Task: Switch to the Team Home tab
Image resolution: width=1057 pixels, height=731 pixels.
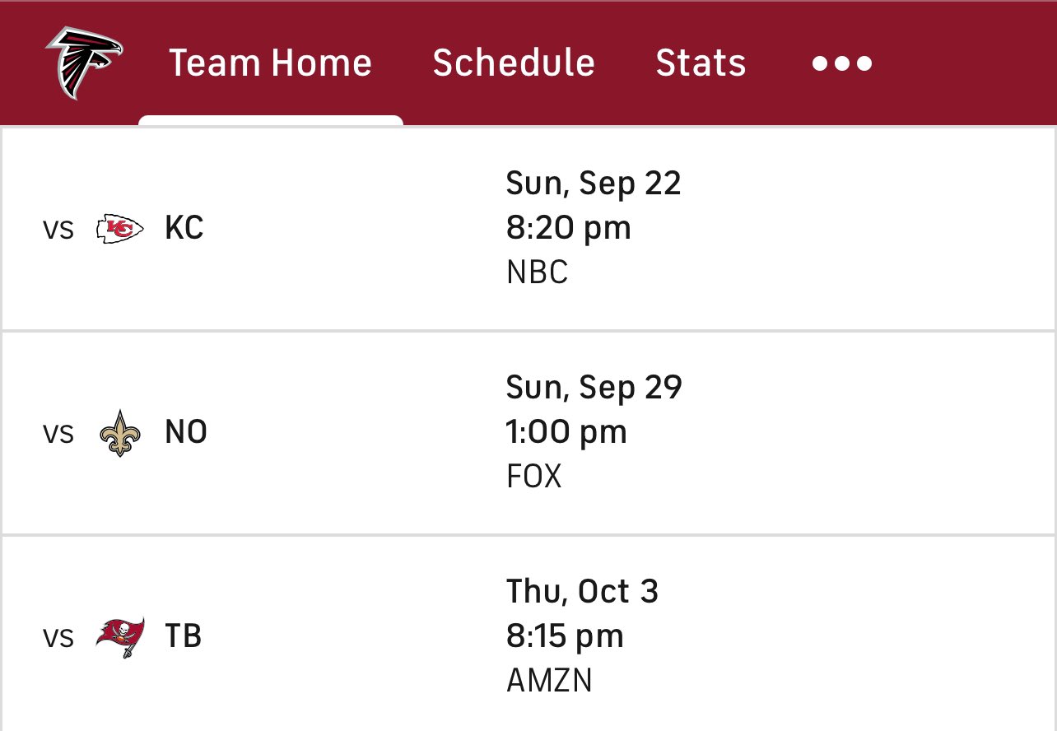Action: 270,63
